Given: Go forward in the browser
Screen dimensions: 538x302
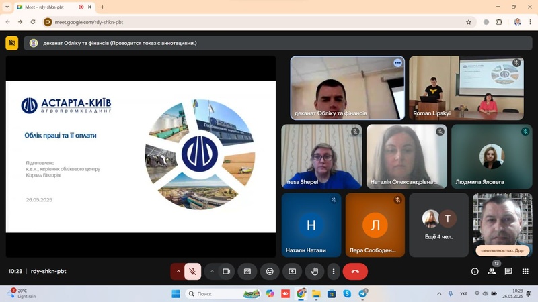Looking at the screenshot, I should coord(20,22).
